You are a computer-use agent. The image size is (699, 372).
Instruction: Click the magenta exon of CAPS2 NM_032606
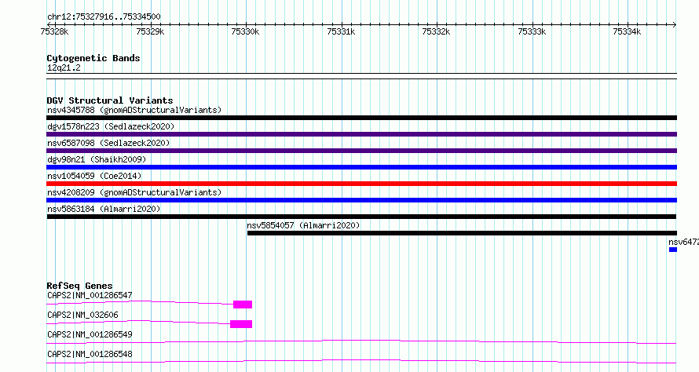[x=241, y=324]
